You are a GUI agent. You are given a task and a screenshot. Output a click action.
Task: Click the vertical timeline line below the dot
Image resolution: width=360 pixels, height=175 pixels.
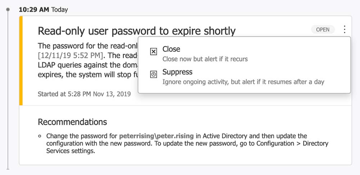8,90
